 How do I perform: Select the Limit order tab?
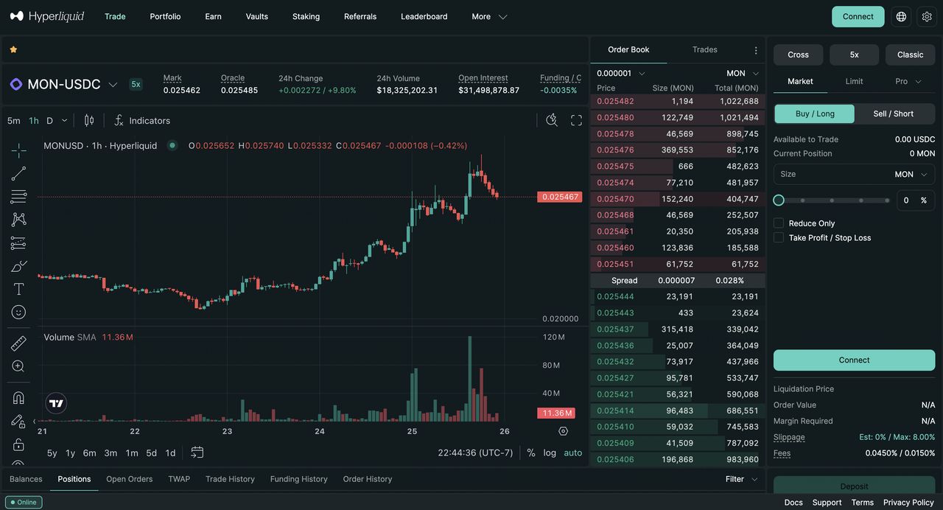tap(854, 81)
